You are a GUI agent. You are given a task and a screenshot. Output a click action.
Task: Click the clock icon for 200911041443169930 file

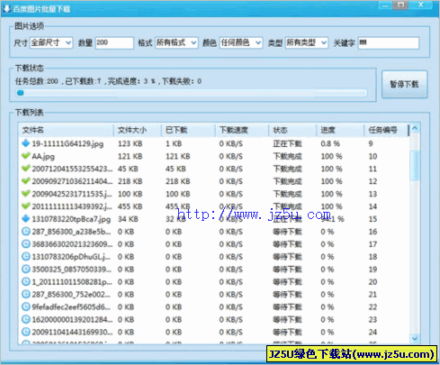tap(26, 332)
